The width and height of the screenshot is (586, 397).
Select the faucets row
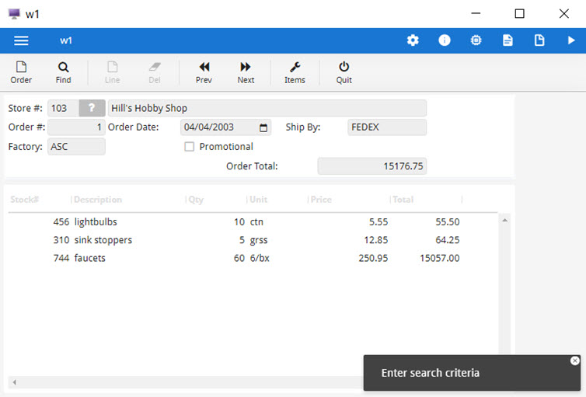[x=253, y=258]
